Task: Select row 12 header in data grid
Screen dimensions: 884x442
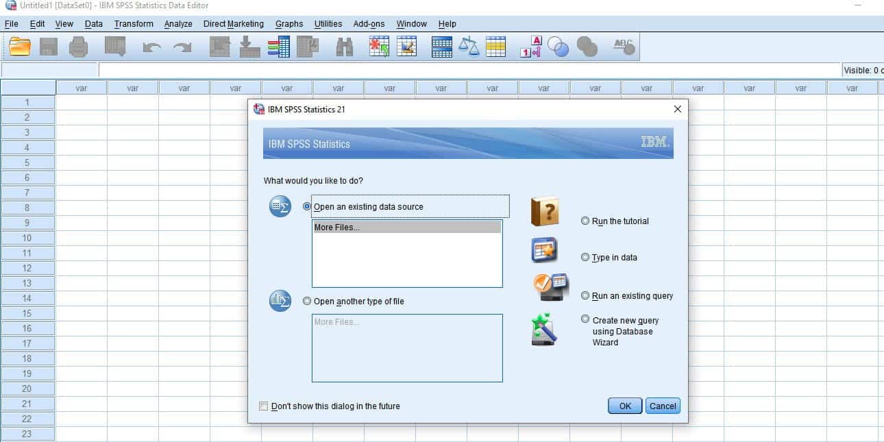Action: pos(27,268)
